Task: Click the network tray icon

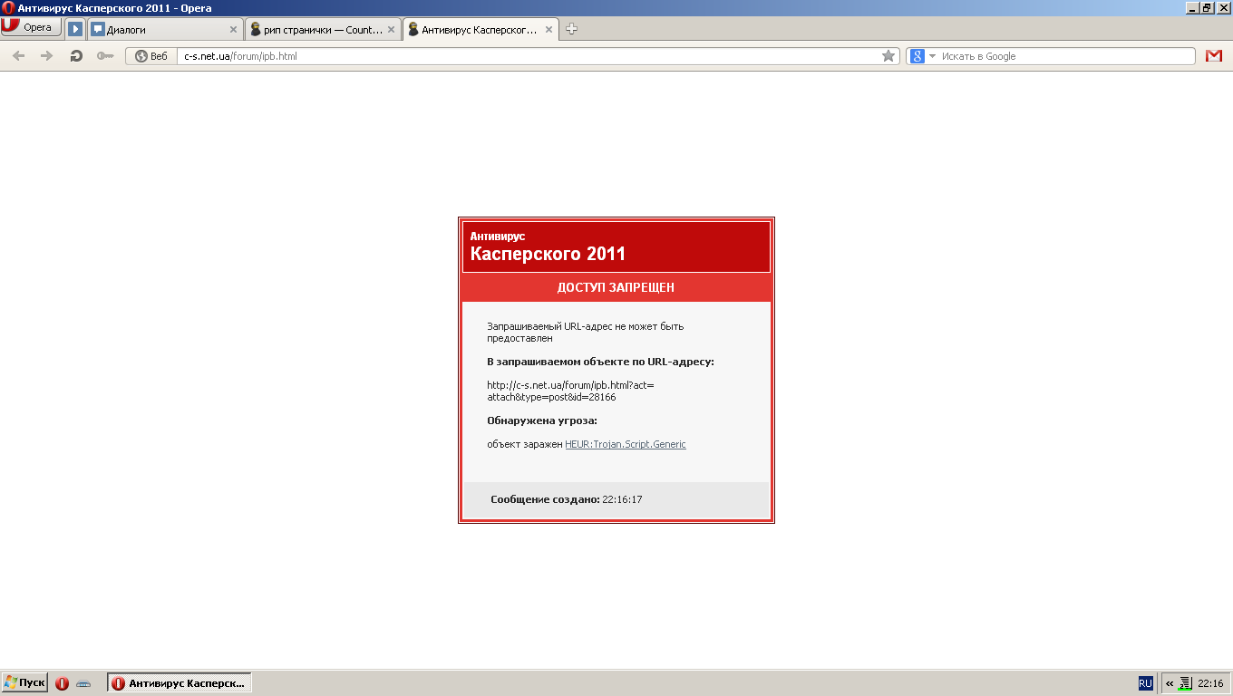Action: pyautogui.click(x=1185, y=683)
